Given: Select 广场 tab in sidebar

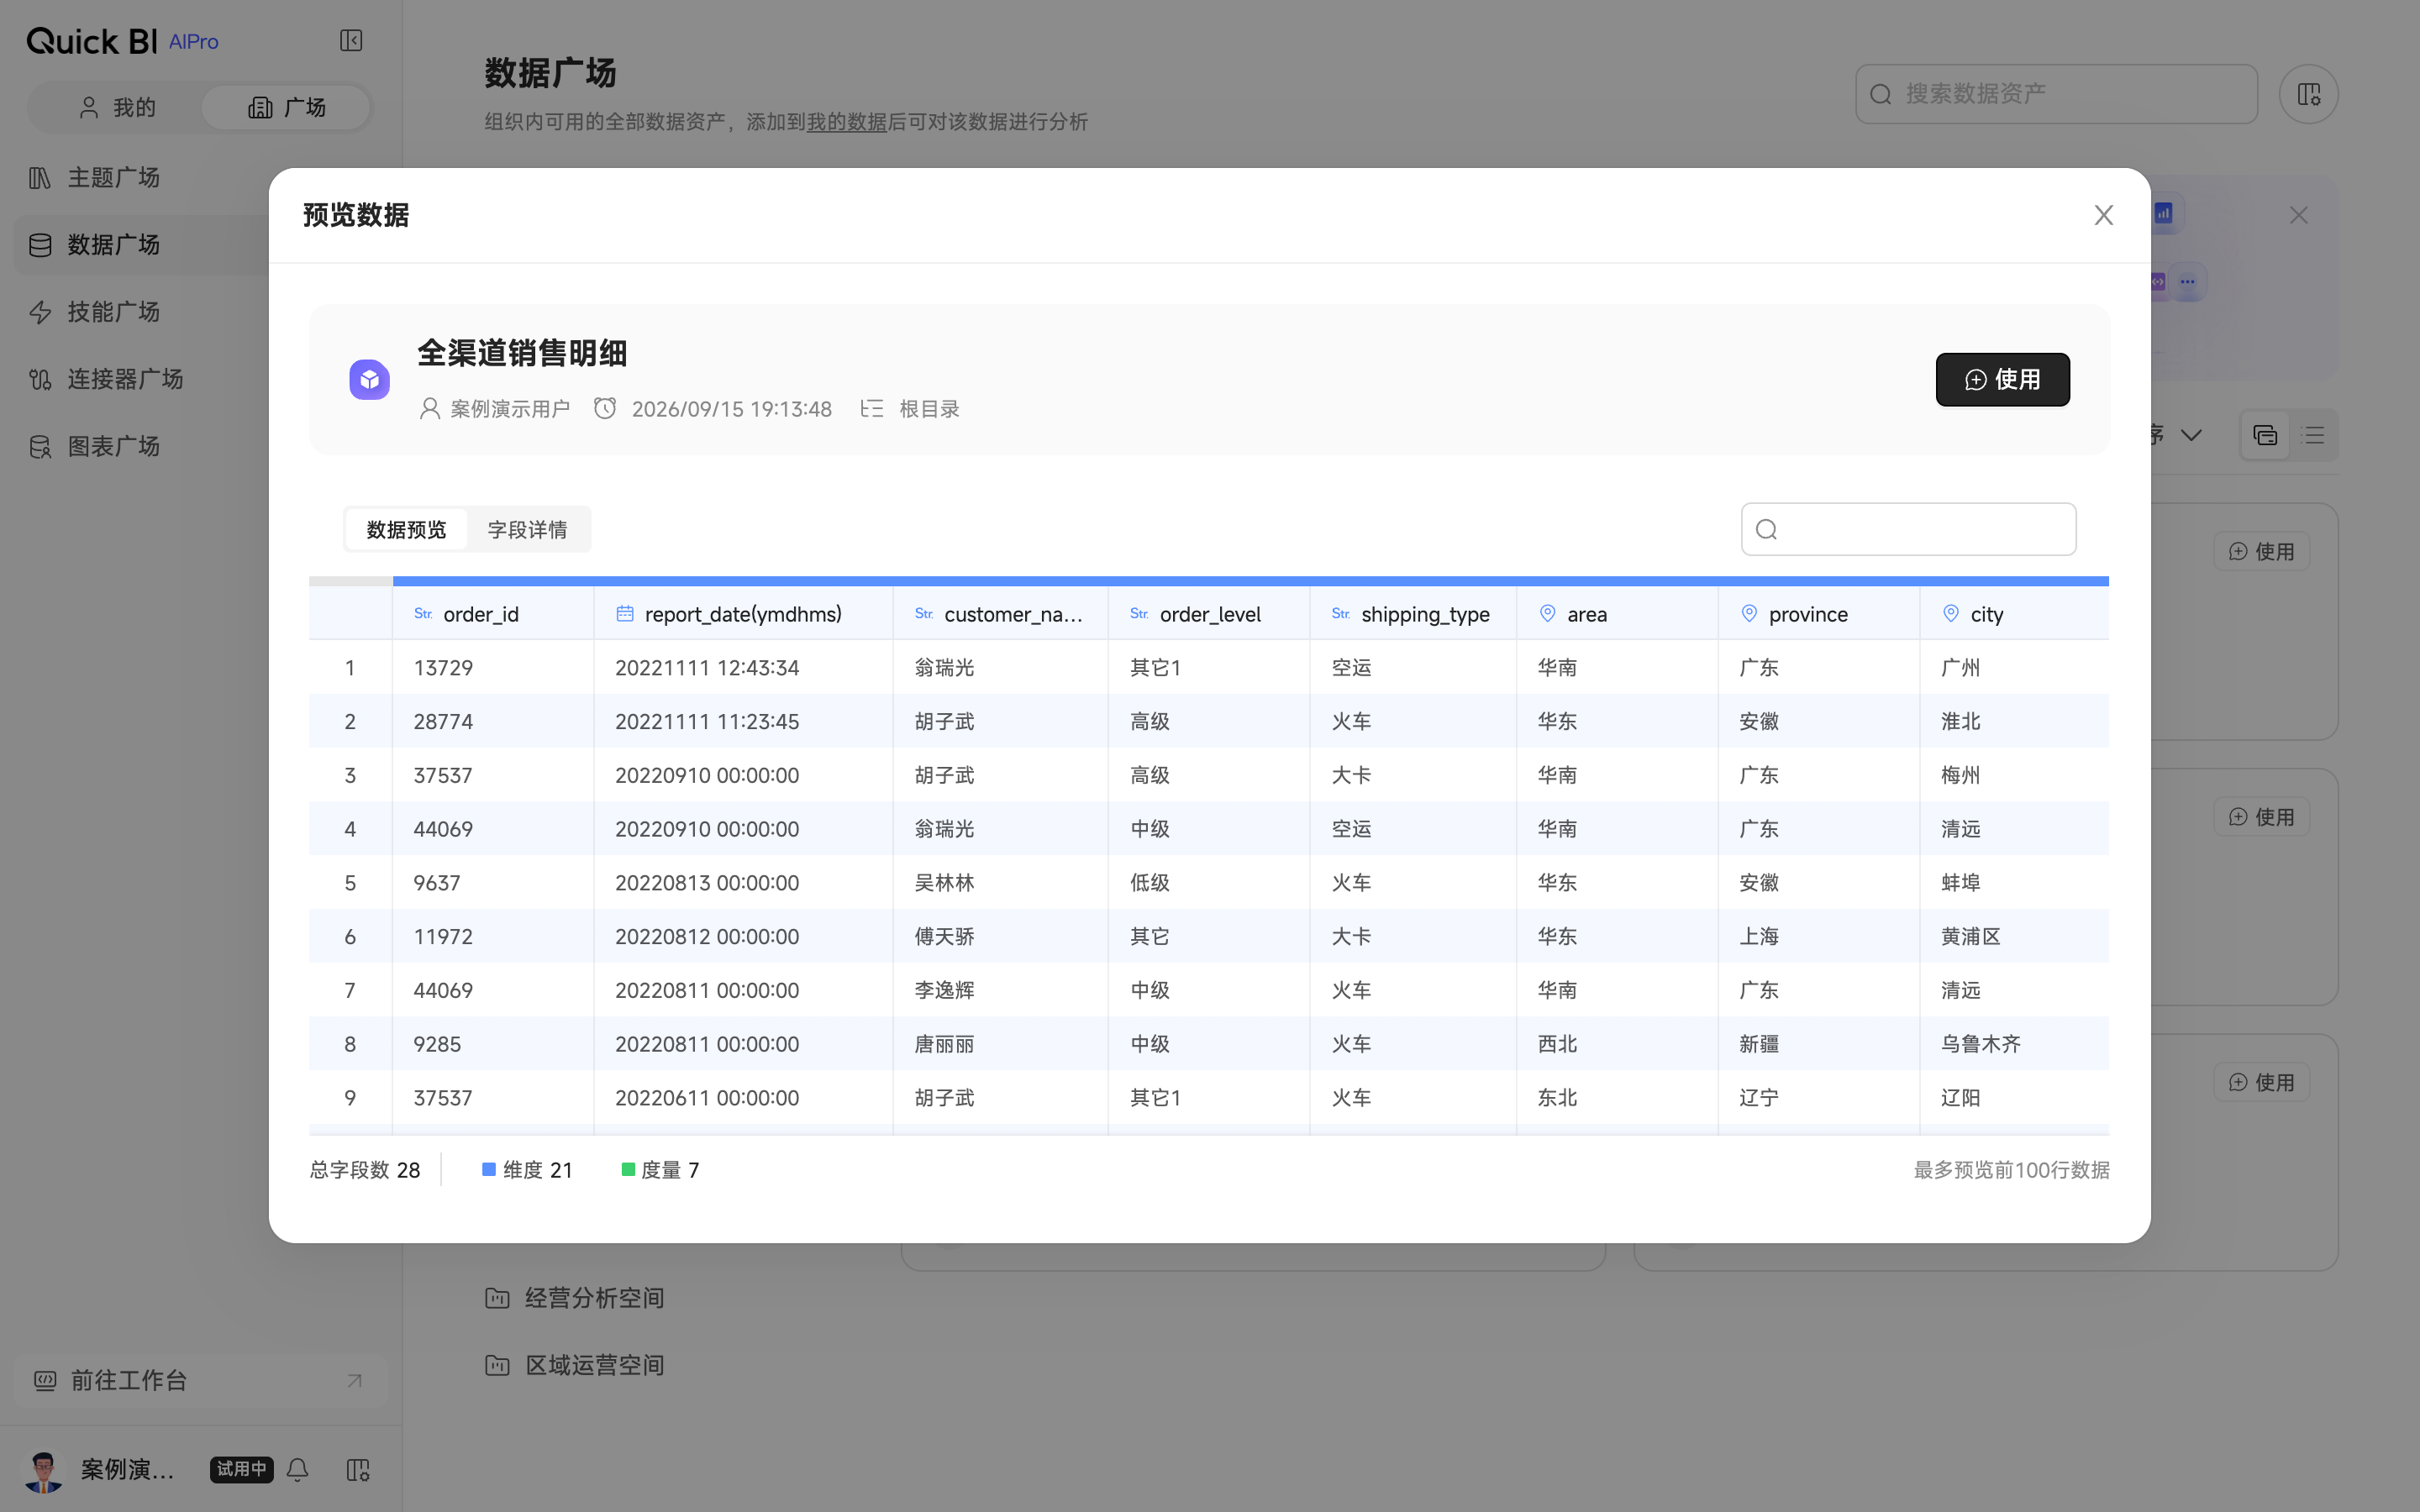Looking at the screenshot, I should (x=287, y=107).
